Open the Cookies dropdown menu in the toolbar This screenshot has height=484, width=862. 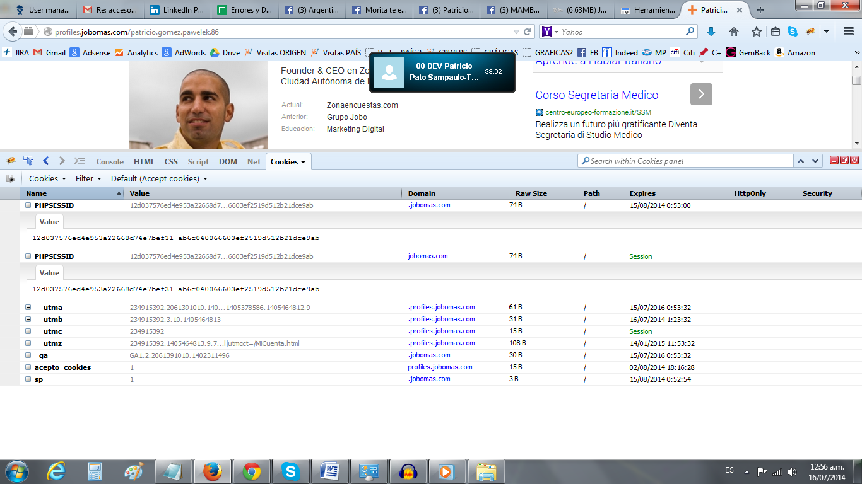[47, 179]
